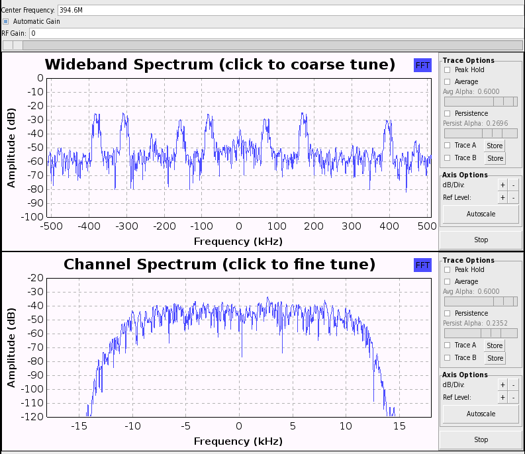Image resolution: width=525 pixels, height=454 pixels.
Task: Click the FFT button on Wideband Spectrum
Action: coord(422,66)
